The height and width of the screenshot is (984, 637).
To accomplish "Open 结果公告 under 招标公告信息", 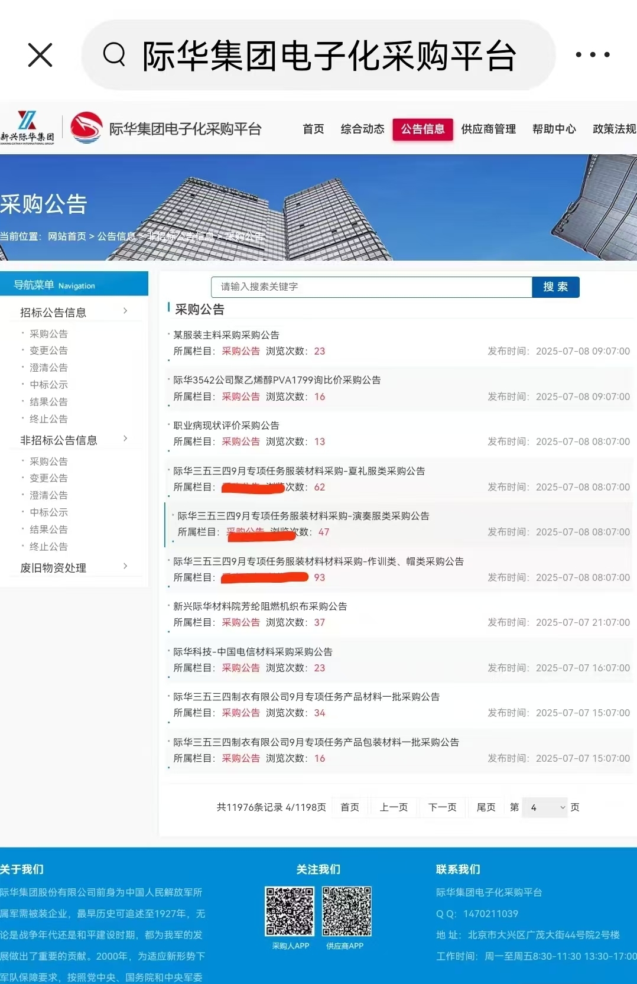I will click(x=49, y=402).
